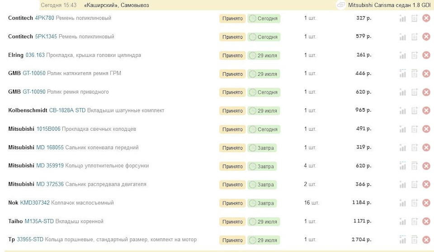The width and height of the screenshot is (434, 252).
Task: Click the "Сегодня" delivery badge for Contitech 5PK1345
Action: (x=264, y=37)
